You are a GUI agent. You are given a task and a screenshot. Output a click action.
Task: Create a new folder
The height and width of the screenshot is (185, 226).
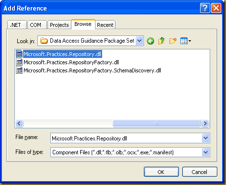click(x=173, y=41)
